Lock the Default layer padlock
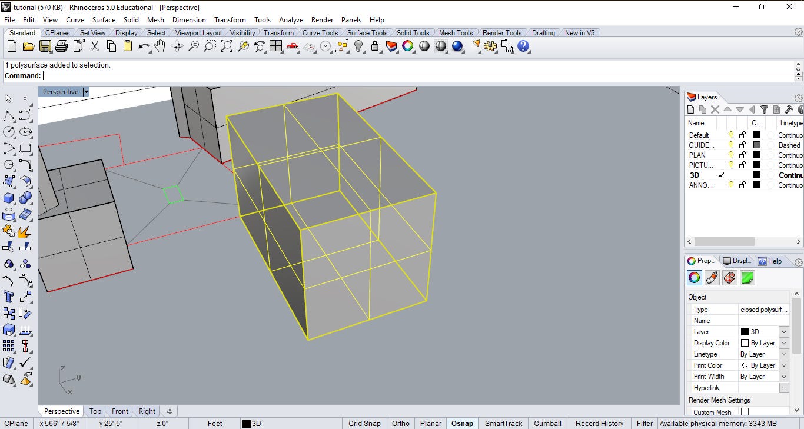This screenshot has width=804, height=429. click(x=743, y=135)
